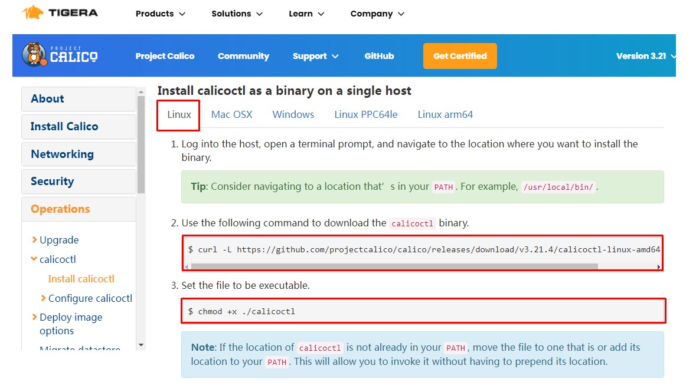Image resolution: width=696 pixels, height=392 pixels.
Task: Open the Company dropdown menu
Action: tap(377, 14)
